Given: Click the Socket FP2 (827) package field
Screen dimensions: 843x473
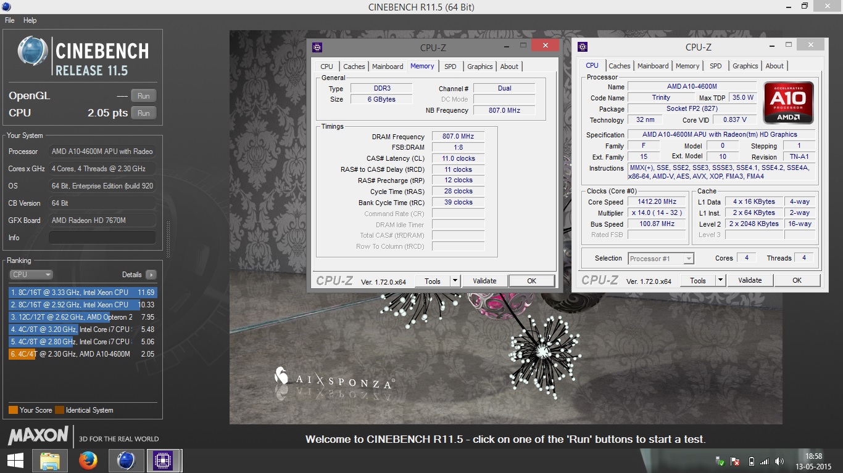Looking at the screenshot, I should coord(692,108).
